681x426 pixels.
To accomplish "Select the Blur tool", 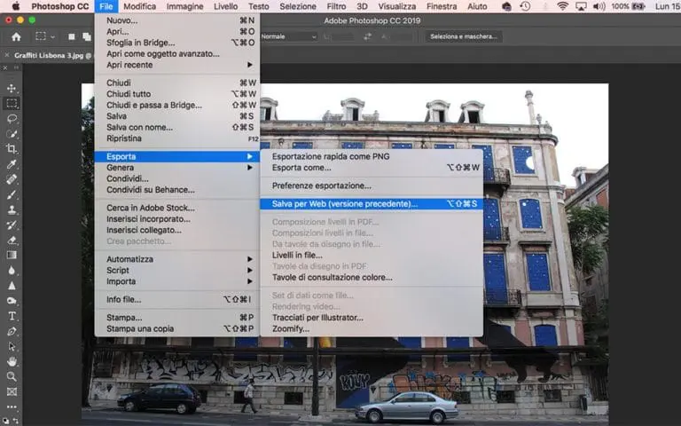I will pyautogui.click(x=12, y=271).
